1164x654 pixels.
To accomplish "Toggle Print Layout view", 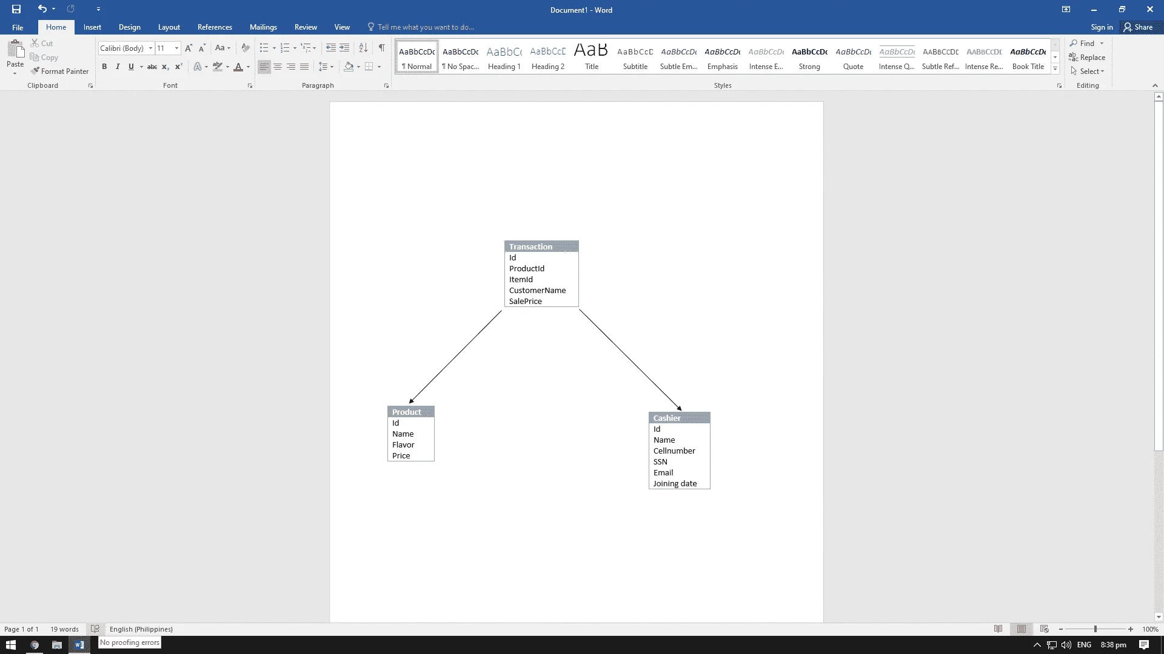I will (1022, 629).
